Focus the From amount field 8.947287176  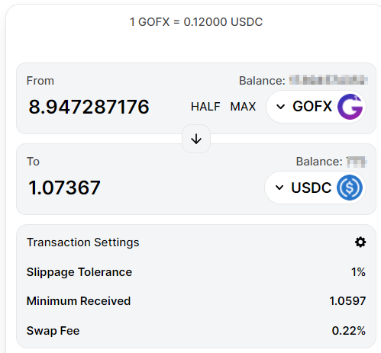pyautogui.click(x=89, y=107)
